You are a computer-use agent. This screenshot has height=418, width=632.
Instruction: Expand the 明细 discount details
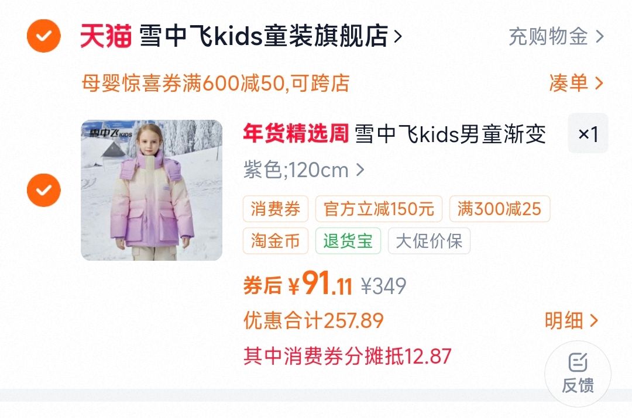click(x=571, y=320)
